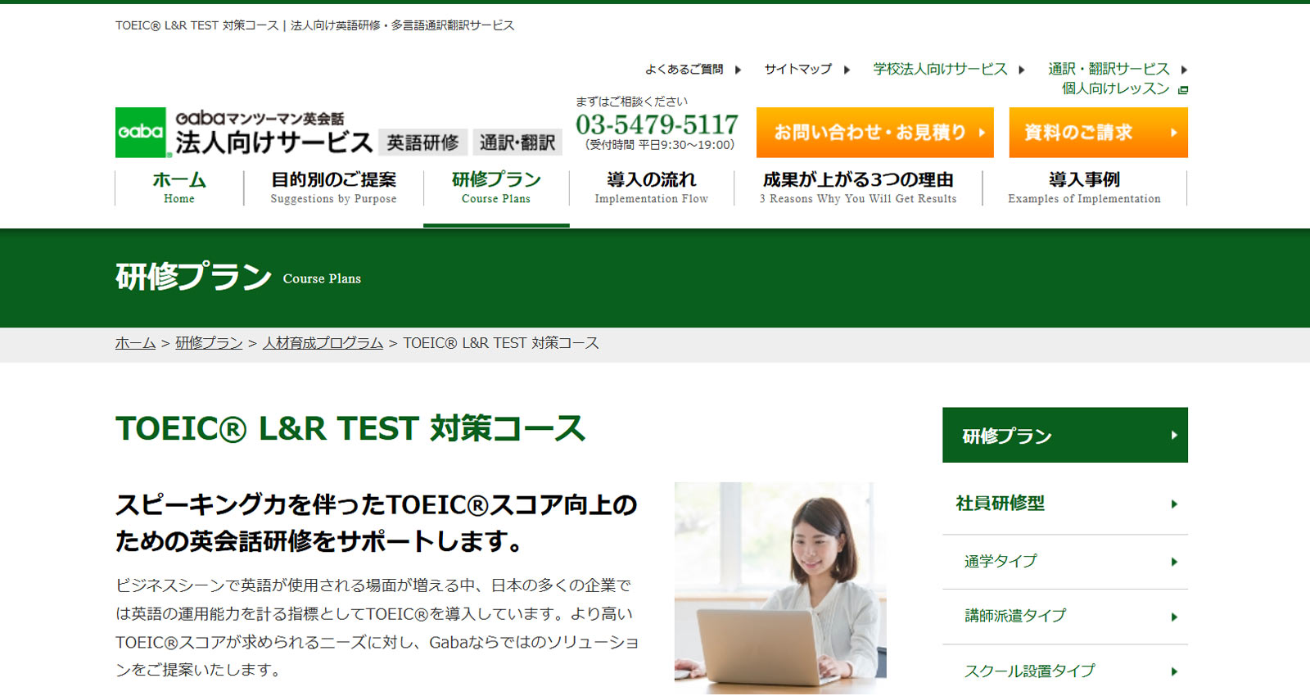Open 成果が上がる3つの理由 nav item

click(858, 188)
